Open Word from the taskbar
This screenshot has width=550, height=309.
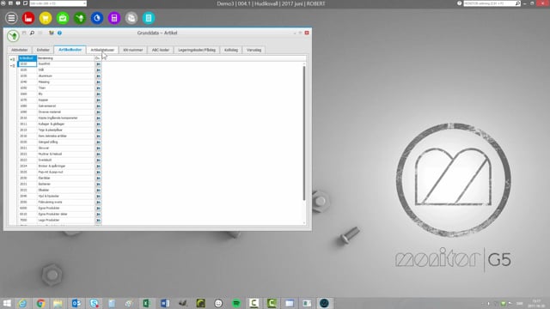[164, 303]
